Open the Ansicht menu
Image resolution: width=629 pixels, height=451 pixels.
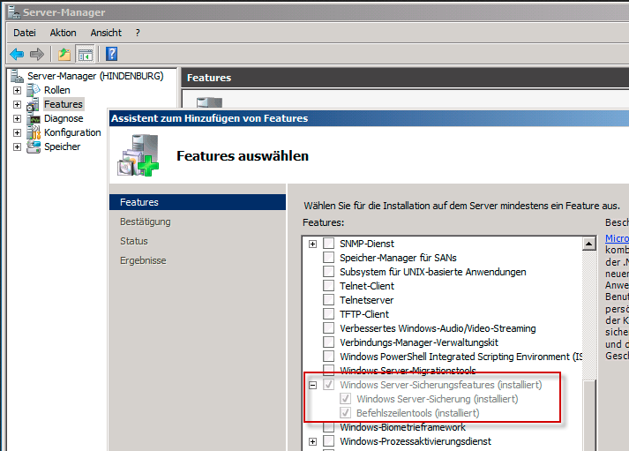(x=106, y=33)
